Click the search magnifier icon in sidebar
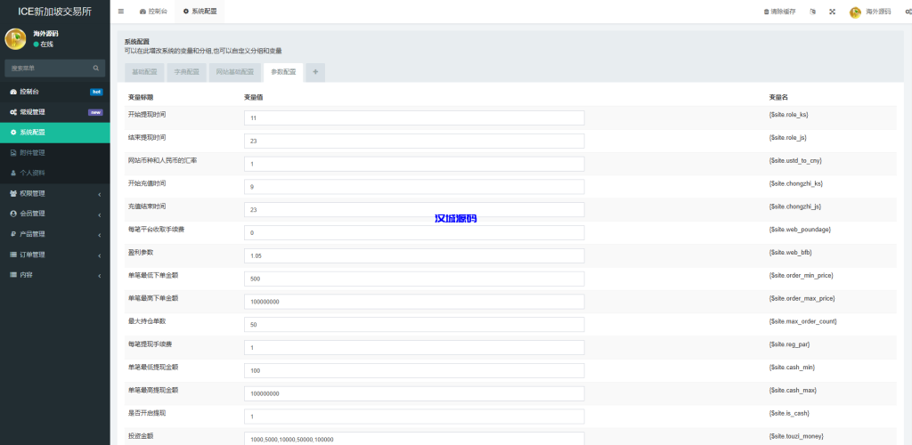This screenshot has height=445, width=912. click(96, 68)
